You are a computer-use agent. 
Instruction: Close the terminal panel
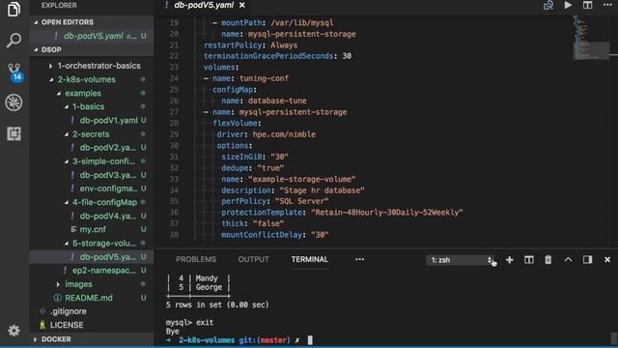point(607,260)
